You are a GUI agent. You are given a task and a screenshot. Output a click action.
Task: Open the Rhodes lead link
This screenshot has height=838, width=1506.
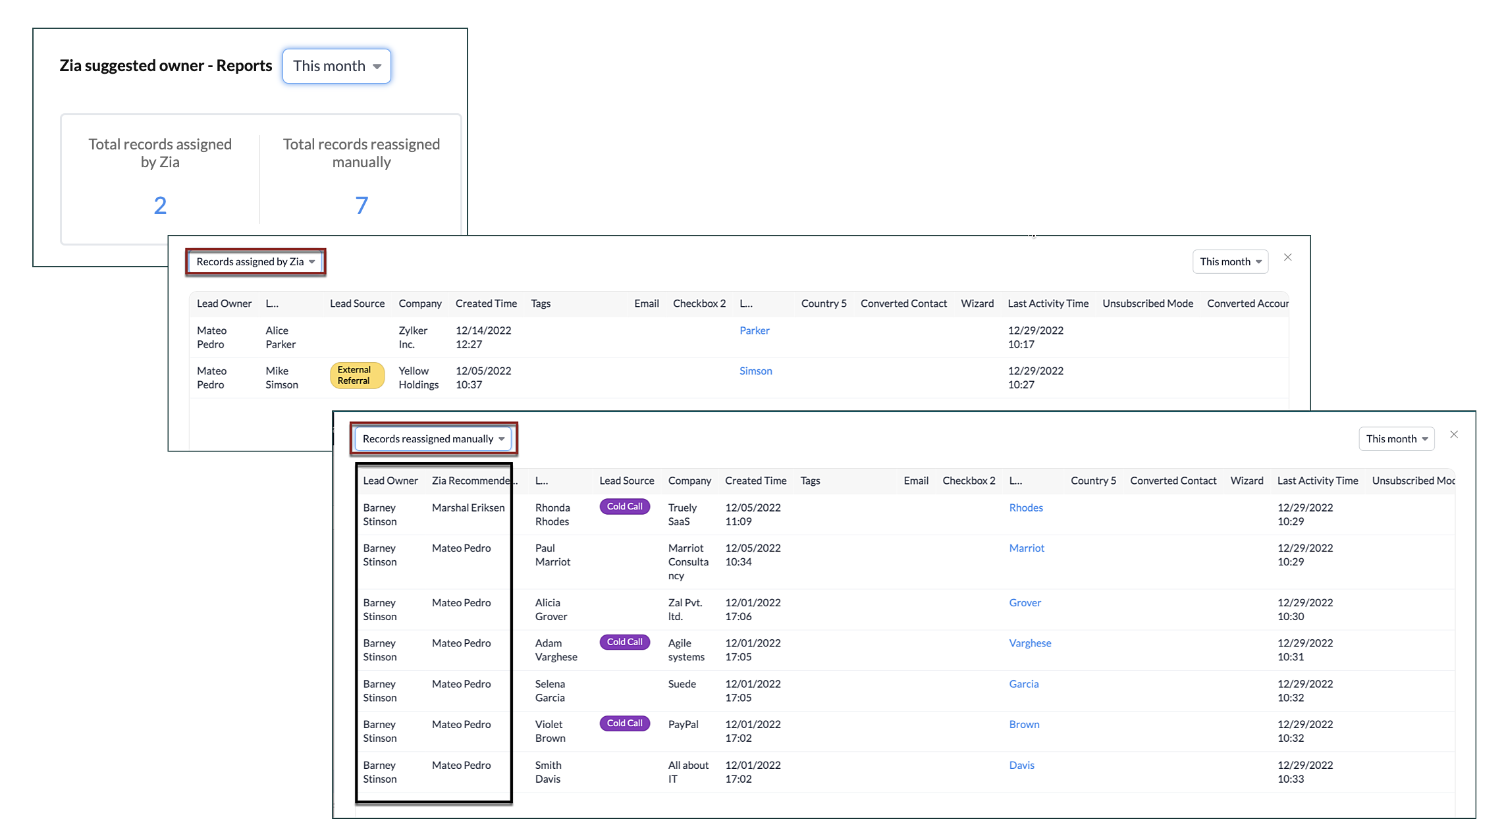pos(1025,508)
